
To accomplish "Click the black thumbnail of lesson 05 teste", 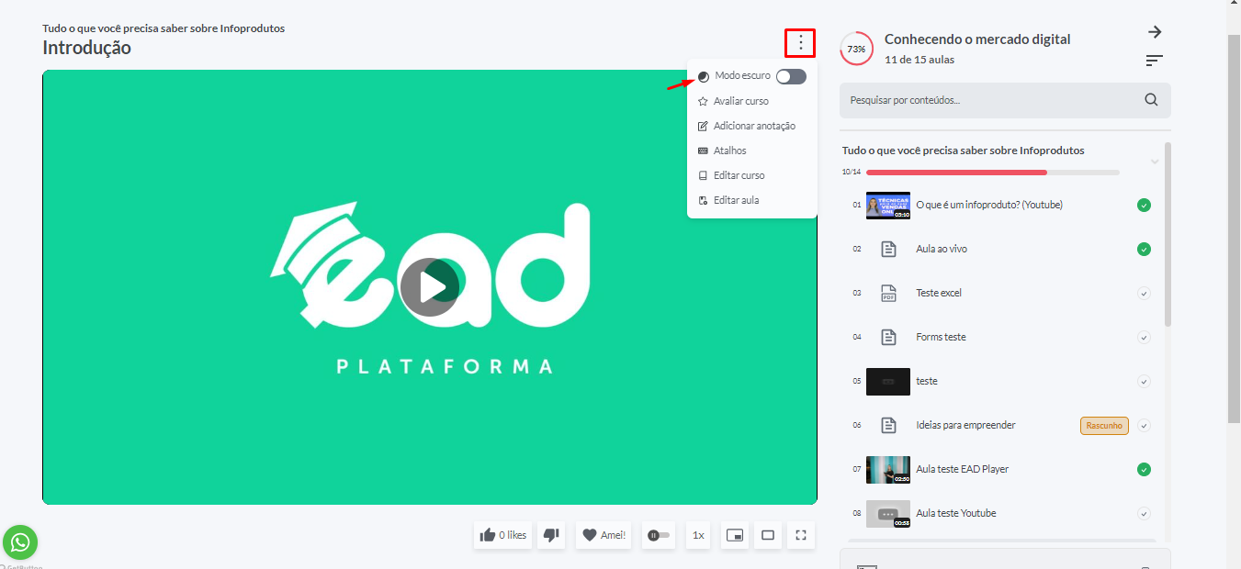I will (888, 381).
